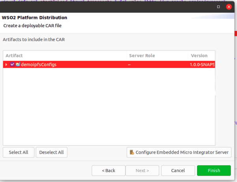Close the wizard dialog window

pyautogui.click(x=229, y=7)
